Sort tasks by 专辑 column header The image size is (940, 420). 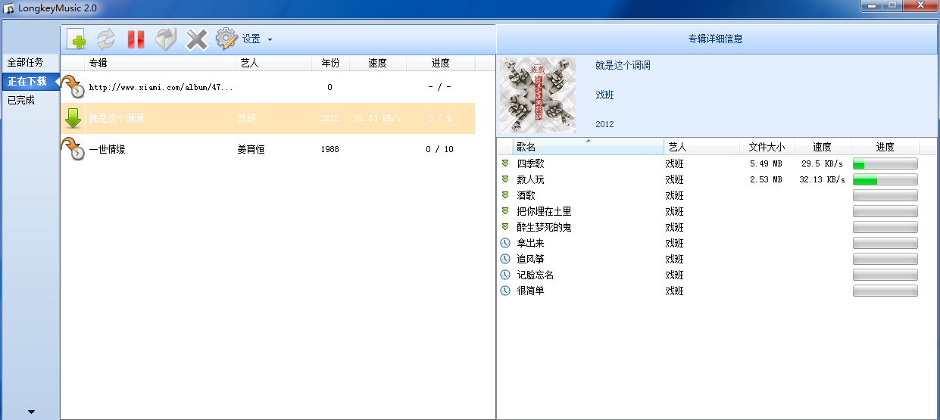click(x=161, y=63)
